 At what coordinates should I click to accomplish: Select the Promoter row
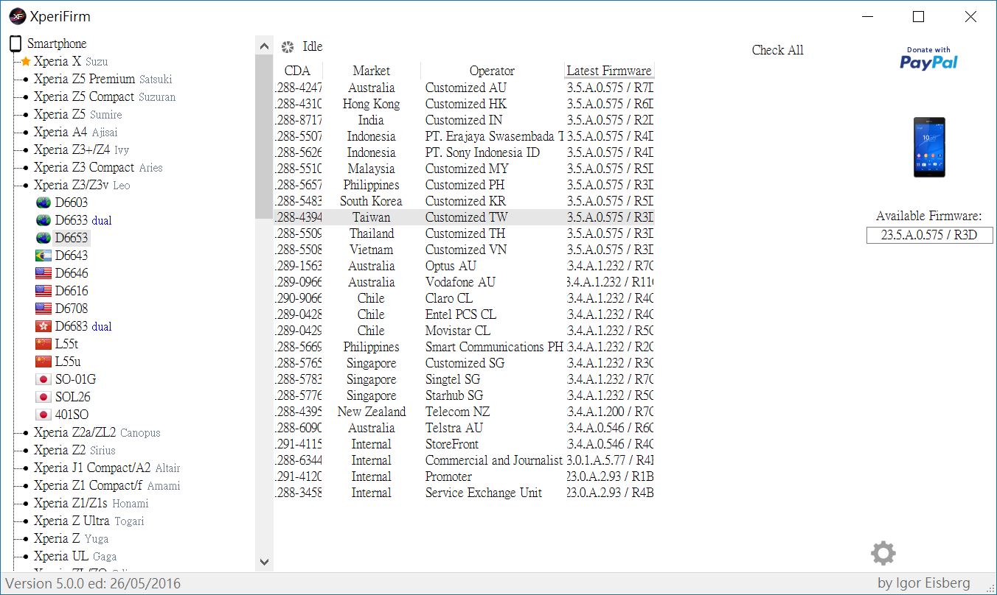click(x=464, y=476)
